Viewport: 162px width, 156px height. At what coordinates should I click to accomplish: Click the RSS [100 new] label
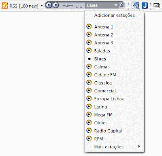(x=24, y=6)
